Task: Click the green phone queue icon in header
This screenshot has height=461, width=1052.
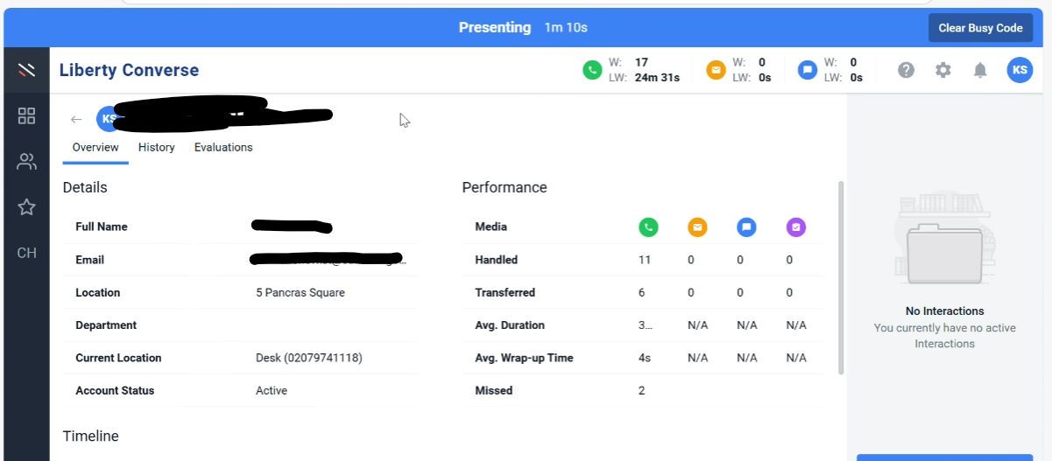Action: [x=593, y=70]
